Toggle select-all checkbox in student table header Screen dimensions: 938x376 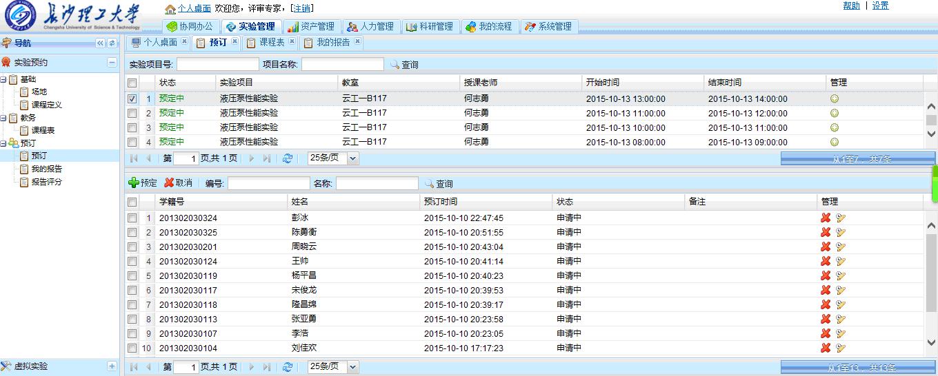pyautogui.click(x=132, y=202)
